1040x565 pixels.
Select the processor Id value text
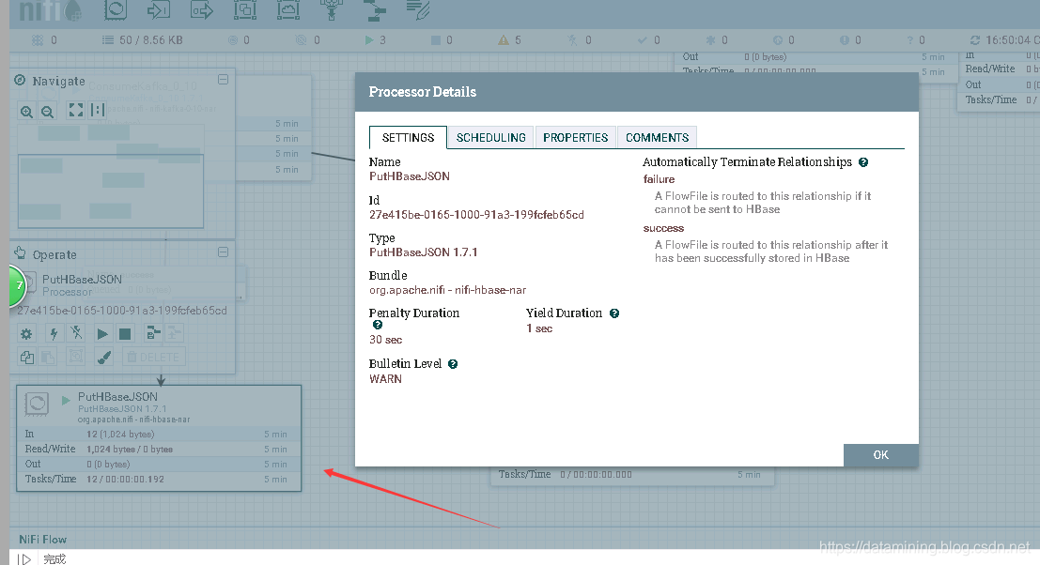coord(476,215)
